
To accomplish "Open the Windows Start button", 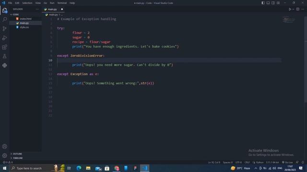I will coord(4,168).
